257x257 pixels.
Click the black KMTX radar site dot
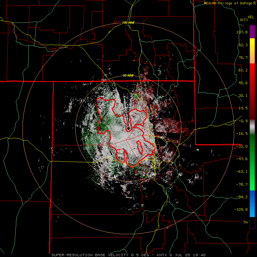(128, 128)
